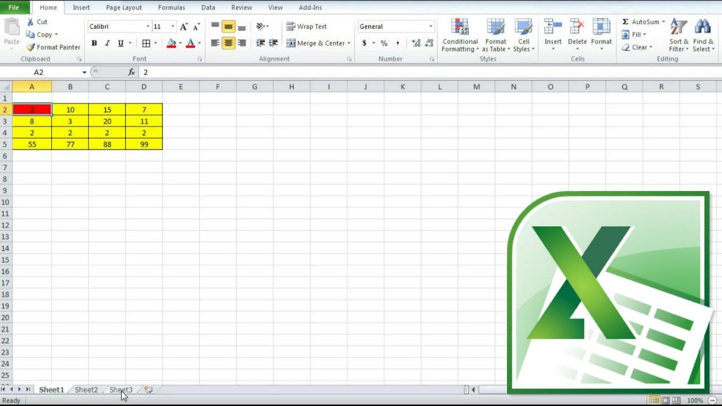Image resolution: width=722 pixels, height=406 pixels.
Task: Decrease font size with Shrink Font
Action: (196, 27)
